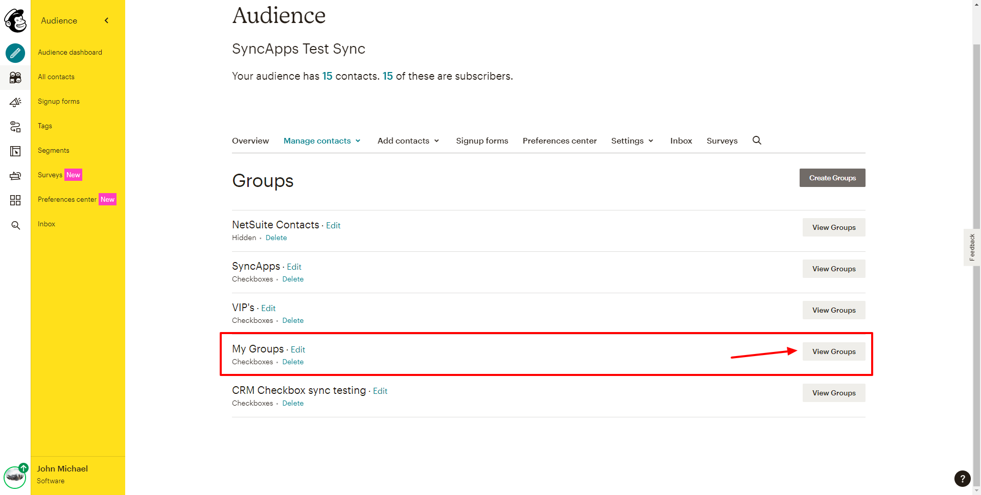
Task: Open the Feedback side tab
Action: tap(972, 247)
